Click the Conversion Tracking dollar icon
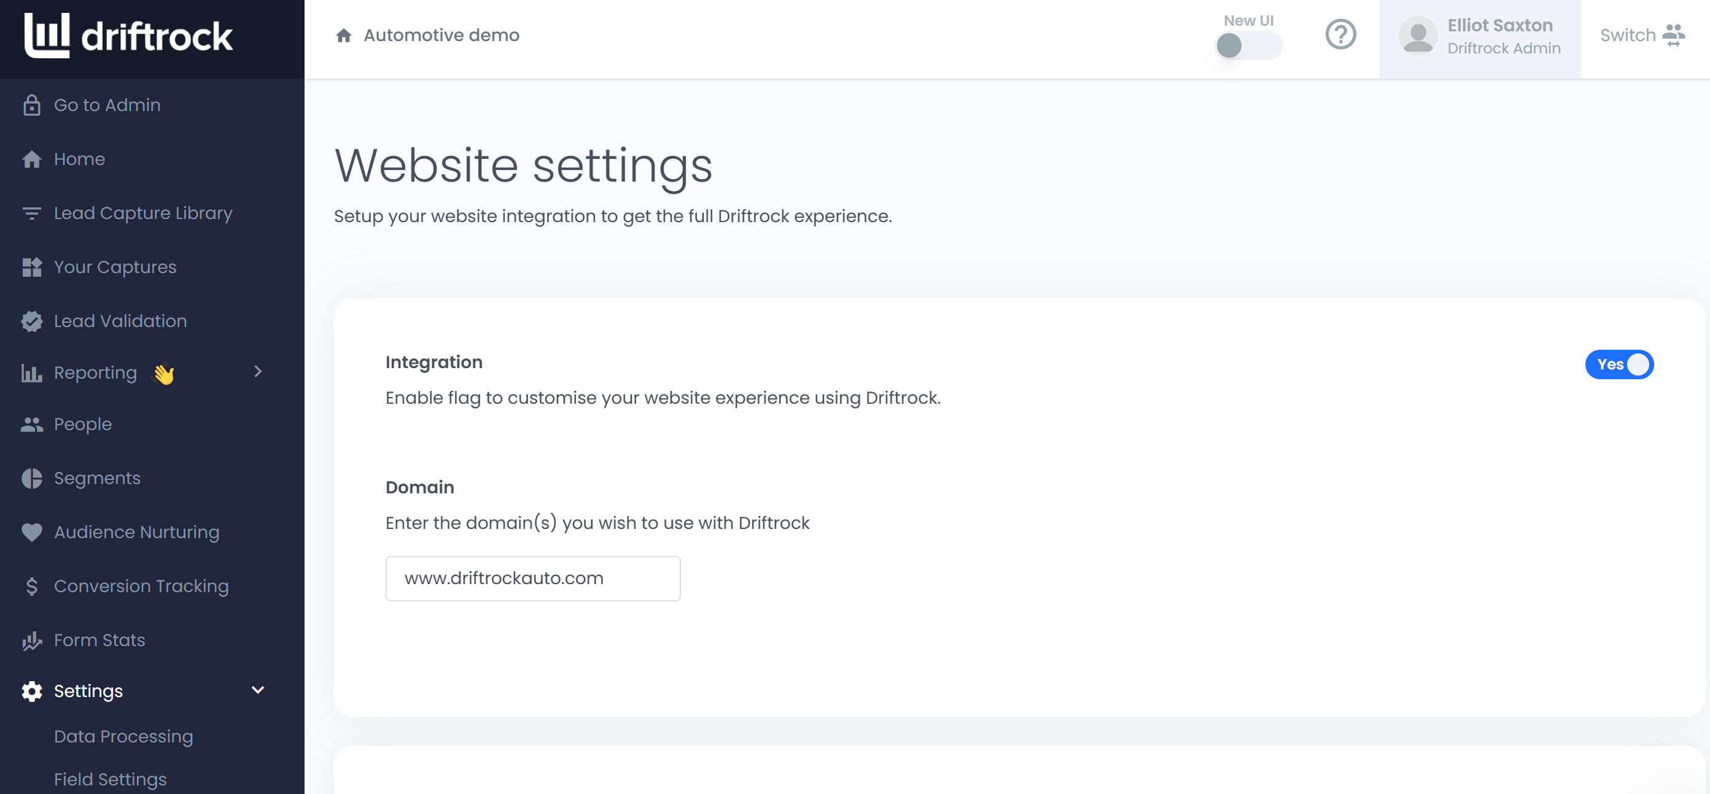 coord(31,587)
